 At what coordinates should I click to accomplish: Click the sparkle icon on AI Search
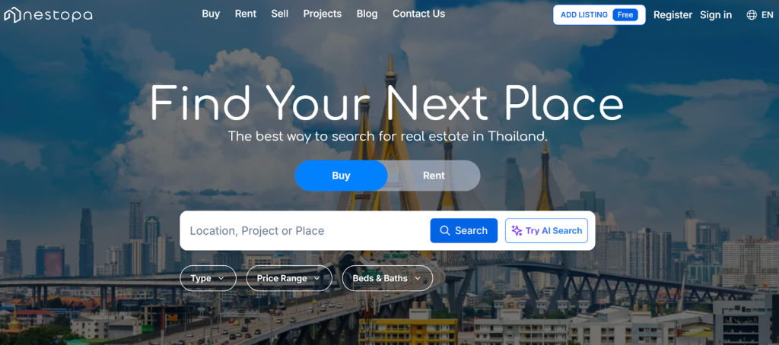tap(517, 231)
